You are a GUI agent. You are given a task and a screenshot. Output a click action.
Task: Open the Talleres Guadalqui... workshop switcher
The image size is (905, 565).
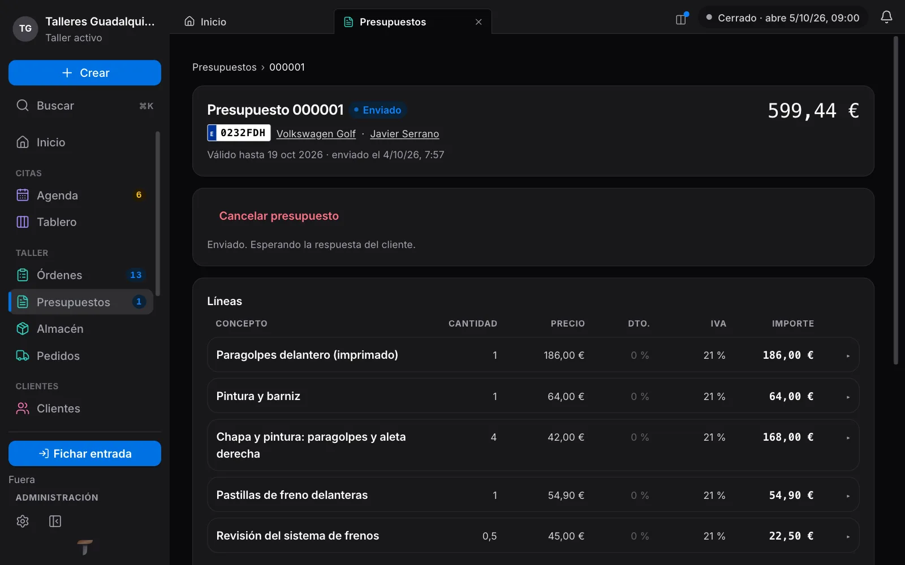tap(85, 28)
